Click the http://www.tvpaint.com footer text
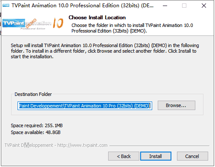This screenshot has height=167, width=215. pyautogui.click(x=82, y=145)
